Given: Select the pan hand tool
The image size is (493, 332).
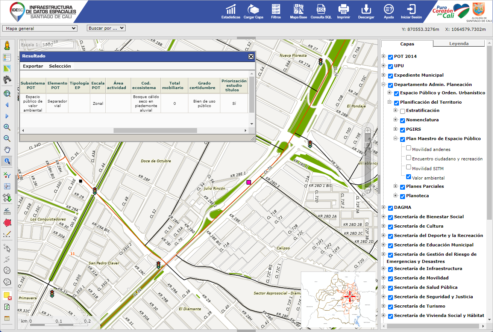Looking at the screenshot, I should coord(7,150).
